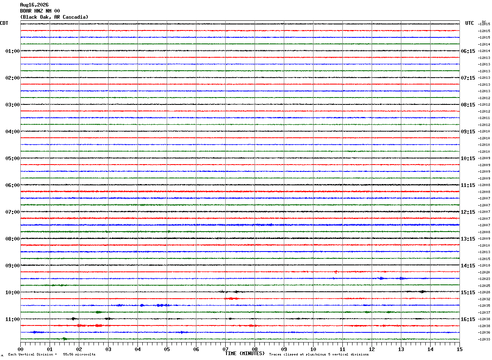
Task: Click the Aug16,2026 date header
Action: (34, 5)
